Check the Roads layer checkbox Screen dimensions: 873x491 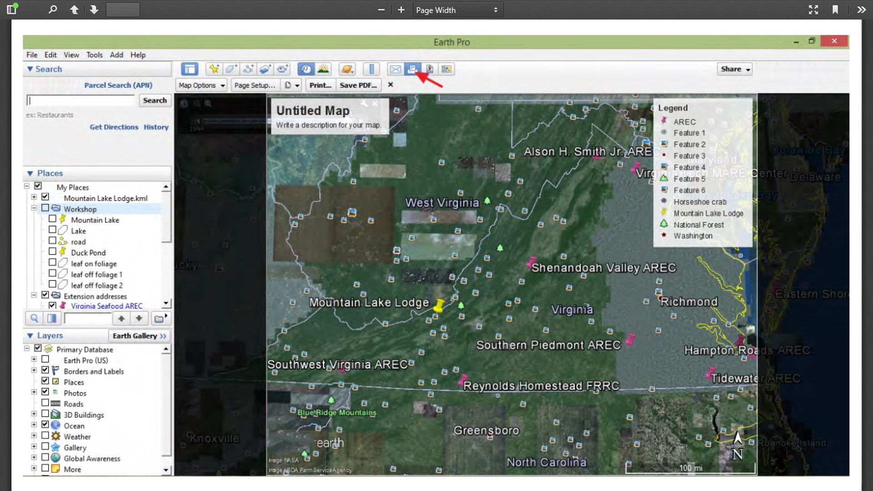(45, 403)
